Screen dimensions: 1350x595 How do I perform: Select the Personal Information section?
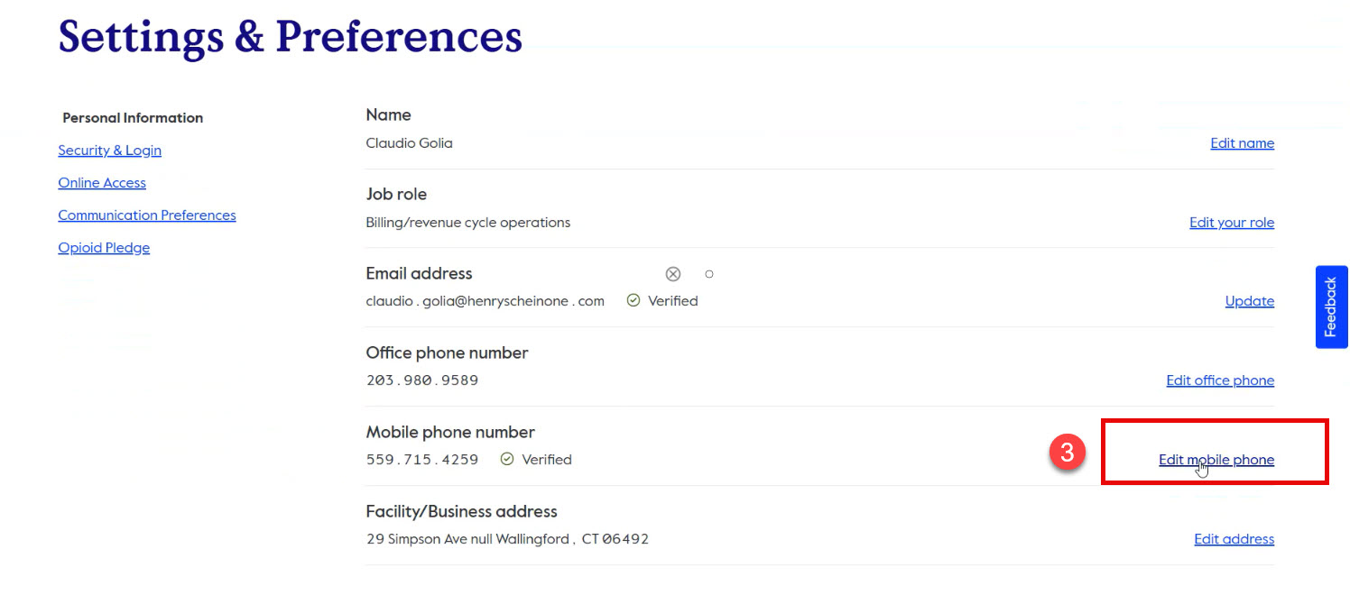click(x=132, y=117)
